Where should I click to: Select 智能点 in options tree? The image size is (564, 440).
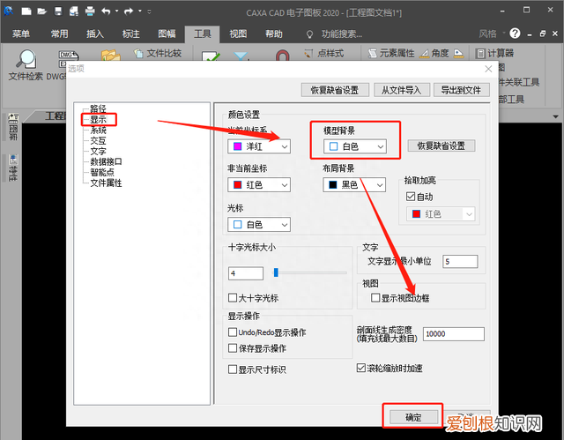(x=102, y=172)
